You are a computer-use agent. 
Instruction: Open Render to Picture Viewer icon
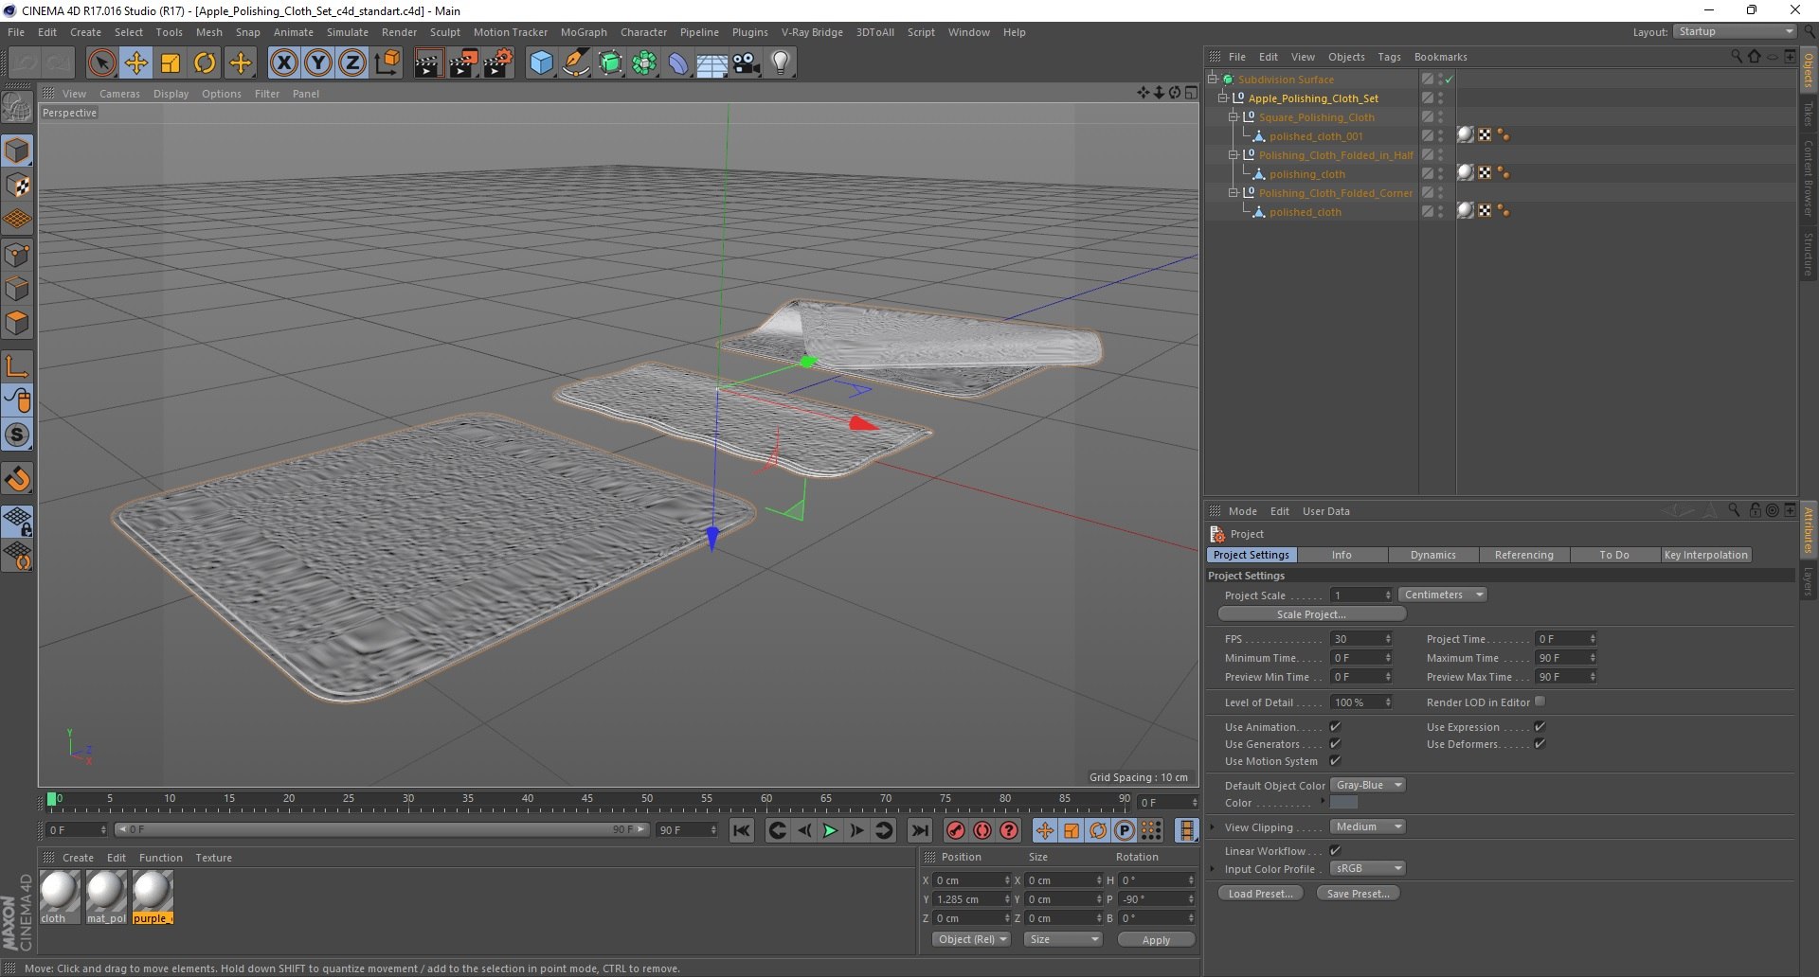click(x=463, y=63)
